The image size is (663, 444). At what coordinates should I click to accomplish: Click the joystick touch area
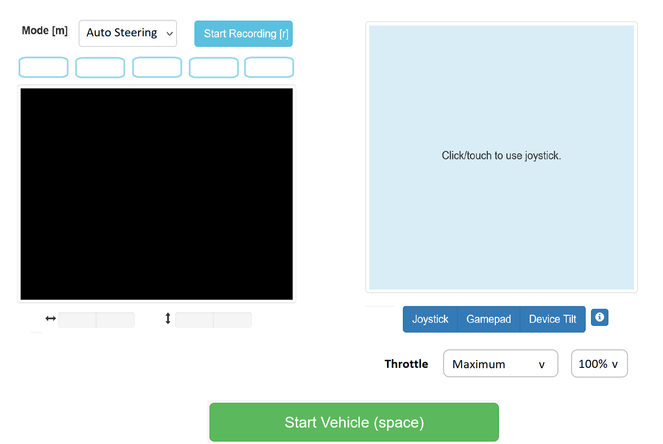[x=501, y=156]
